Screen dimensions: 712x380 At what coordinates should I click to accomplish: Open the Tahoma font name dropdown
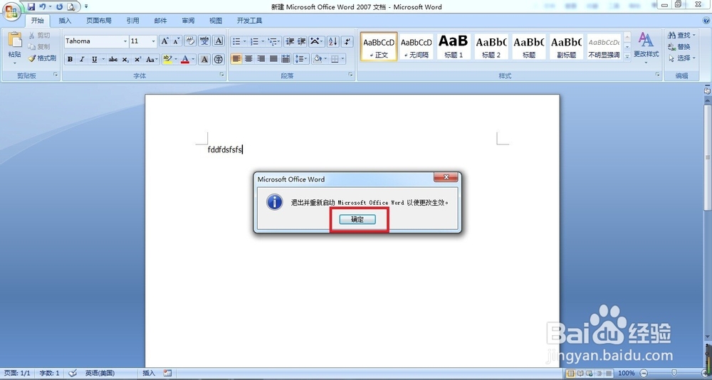click(125, 41)
